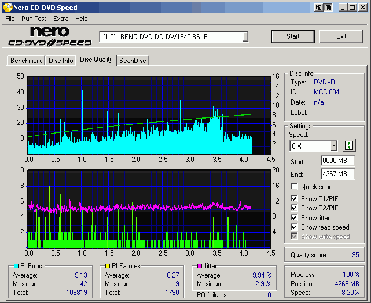
Task: Open the Extra menu
Action: tap(61, 19)
